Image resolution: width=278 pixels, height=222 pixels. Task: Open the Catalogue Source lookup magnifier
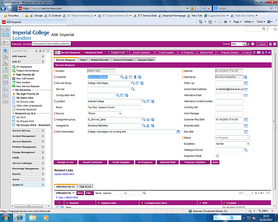pos(245,150)
